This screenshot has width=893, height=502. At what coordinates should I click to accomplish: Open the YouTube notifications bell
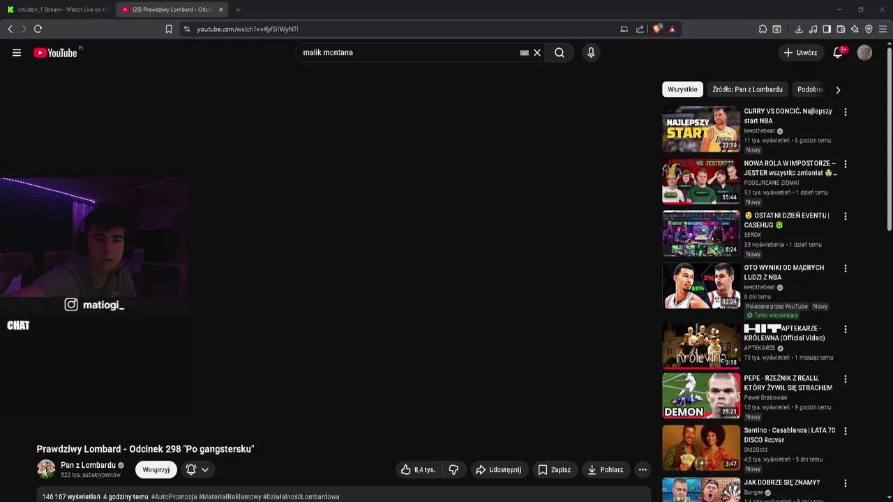[x=839, y=52]
